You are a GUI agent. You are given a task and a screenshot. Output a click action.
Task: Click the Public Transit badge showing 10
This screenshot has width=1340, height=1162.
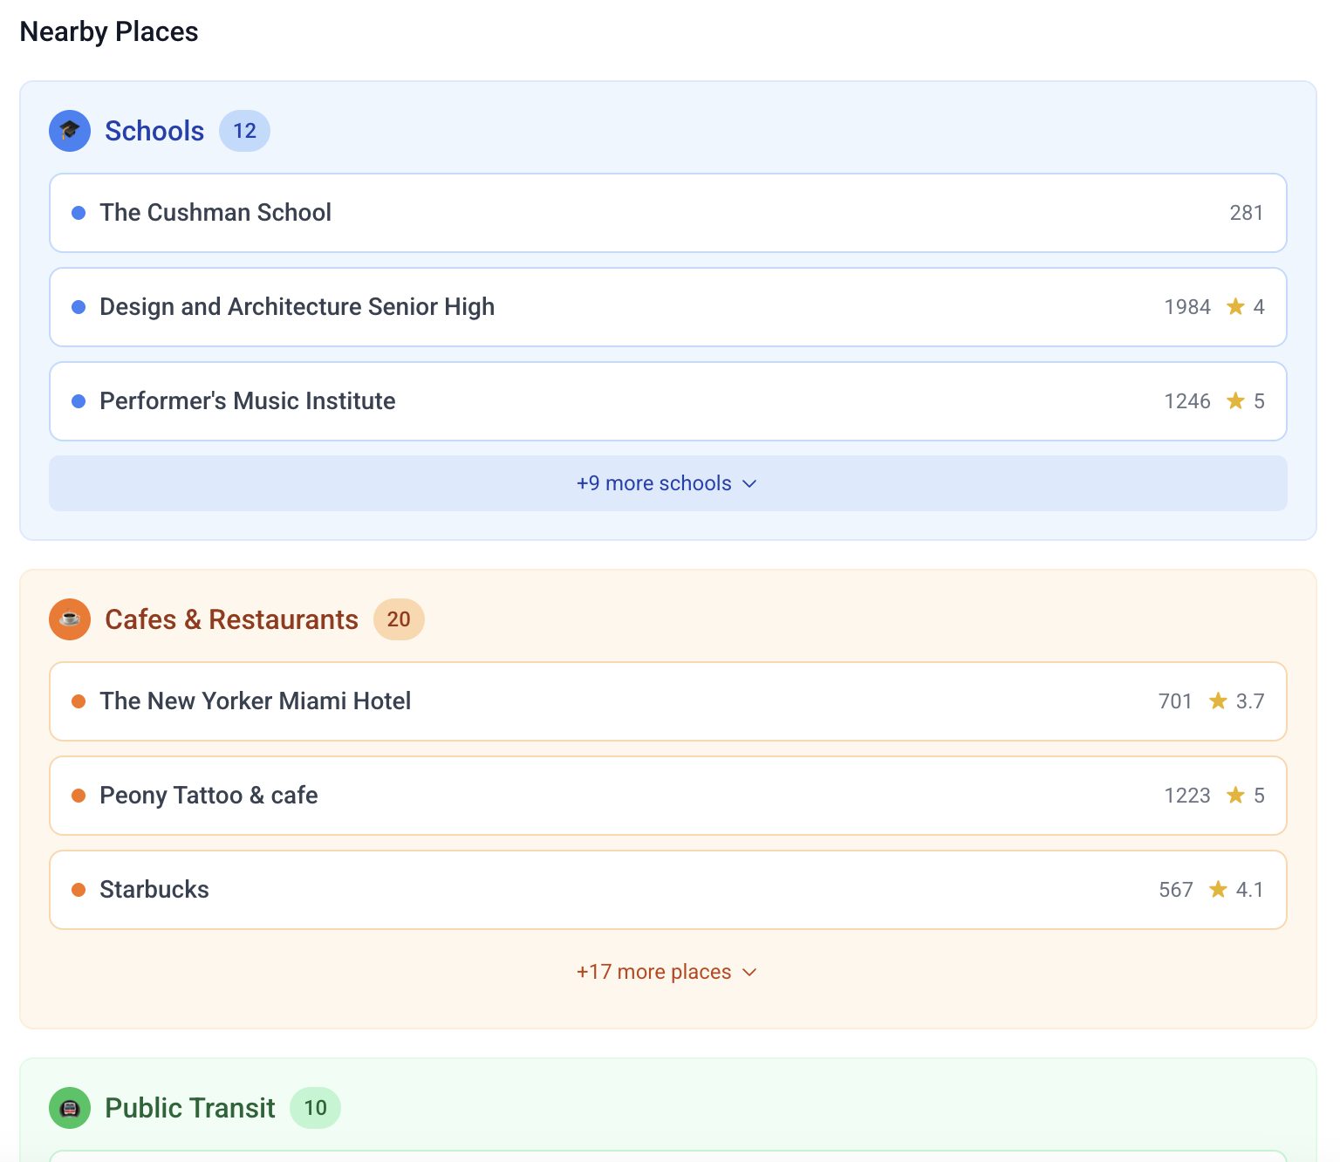(x=315, y=1107)
